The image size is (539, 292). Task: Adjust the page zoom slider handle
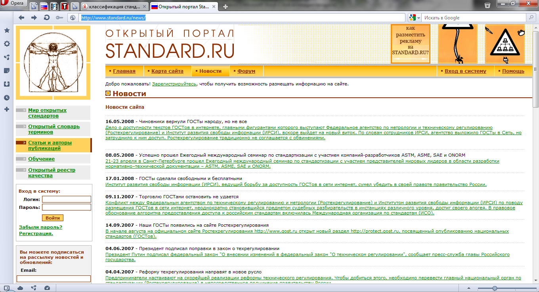[495, 288]
